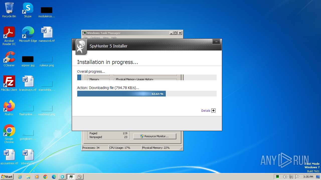Select wasblood.png image file
Image resolution: width=321 pixels, height=180 pixels.
47,110
